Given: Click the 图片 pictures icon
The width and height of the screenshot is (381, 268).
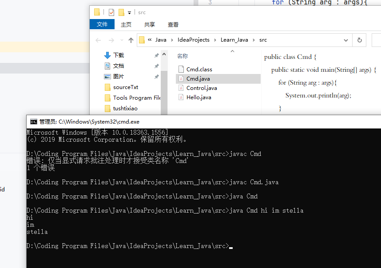Looking at the screenshot, I should pyautogui.click(x=107, y=77).
